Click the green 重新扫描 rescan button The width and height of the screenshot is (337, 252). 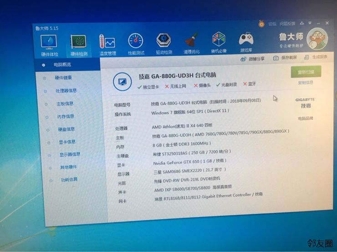tap(306, 72)
